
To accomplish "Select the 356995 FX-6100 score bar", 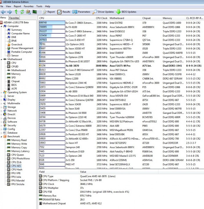I will (x=52, y=27).
